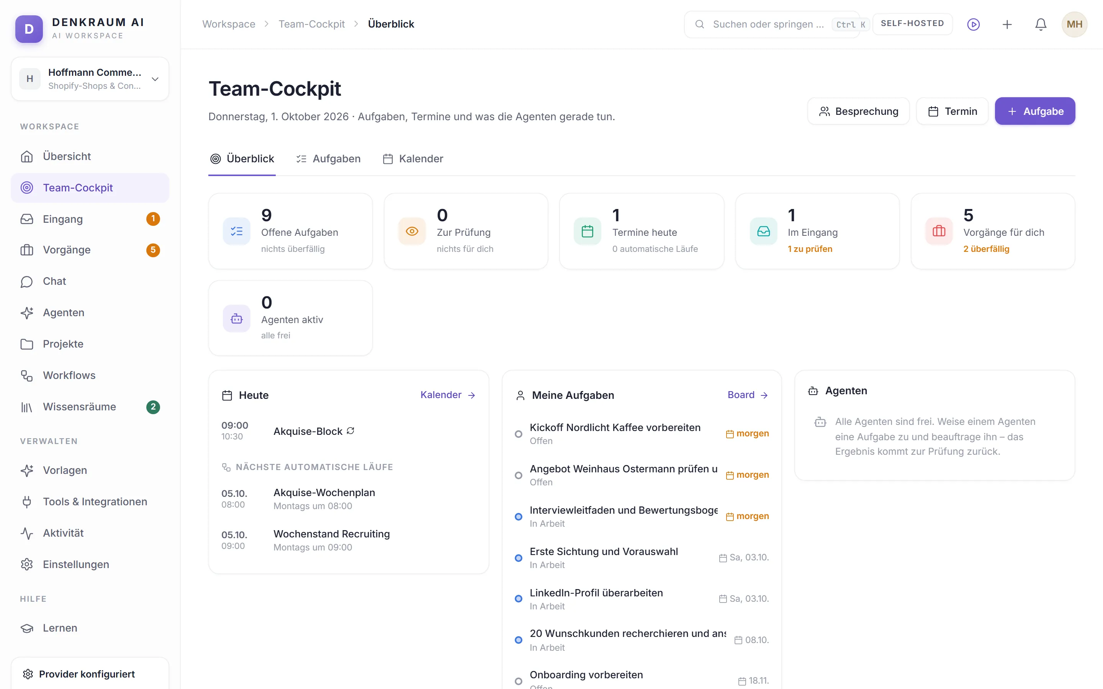
Task: Toggle status circle of Angebot Weinhaus Ostermann task
Action: [518, 475]
